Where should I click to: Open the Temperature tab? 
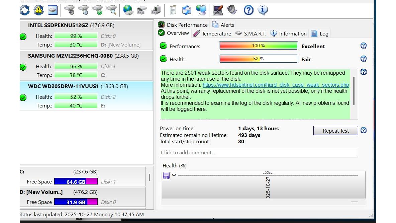coord(212,33)
